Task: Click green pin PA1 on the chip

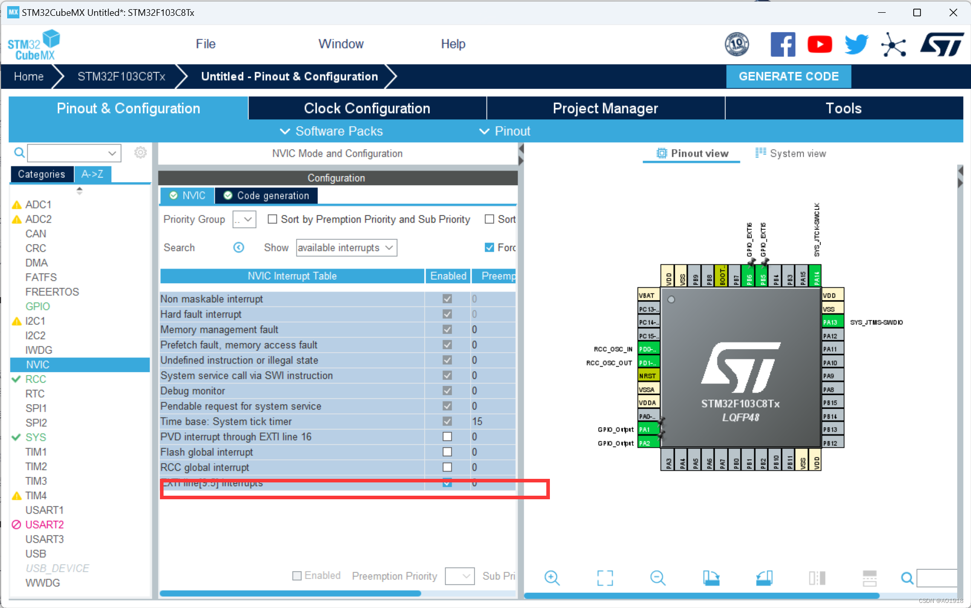Action: 649,429
